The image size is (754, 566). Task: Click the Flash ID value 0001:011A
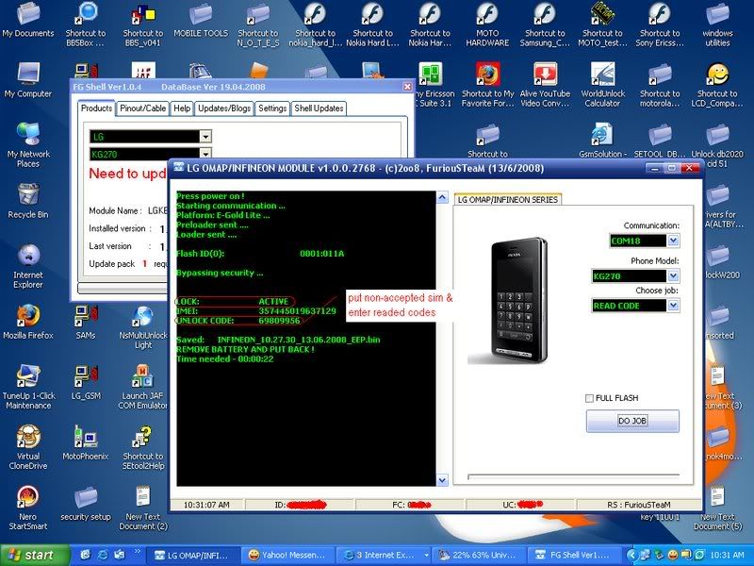(x=321, y=254)
